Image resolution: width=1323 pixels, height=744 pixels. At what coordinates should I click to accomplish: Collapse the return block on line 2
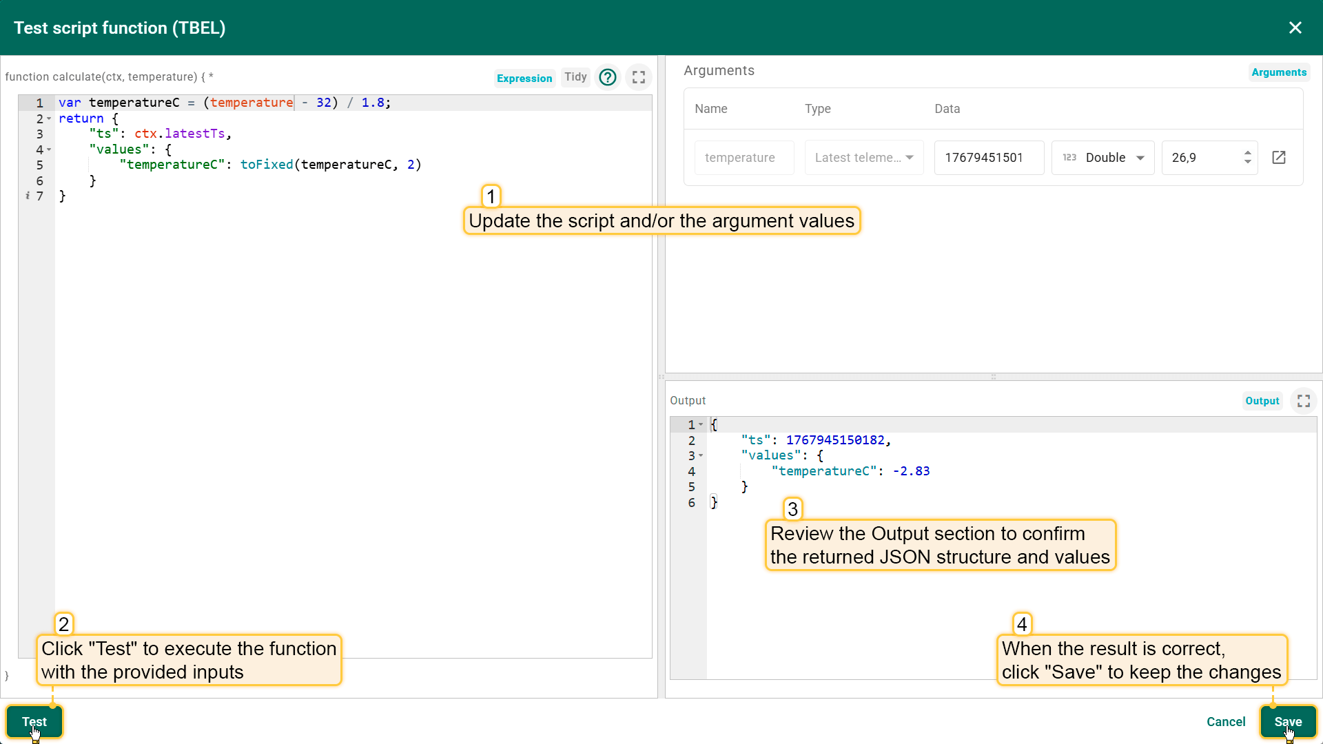(49, 119)
